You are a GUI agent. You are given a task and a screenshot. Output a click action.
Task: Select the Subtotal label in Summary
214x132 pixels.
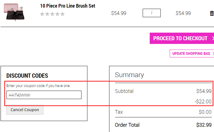(124, 91)
